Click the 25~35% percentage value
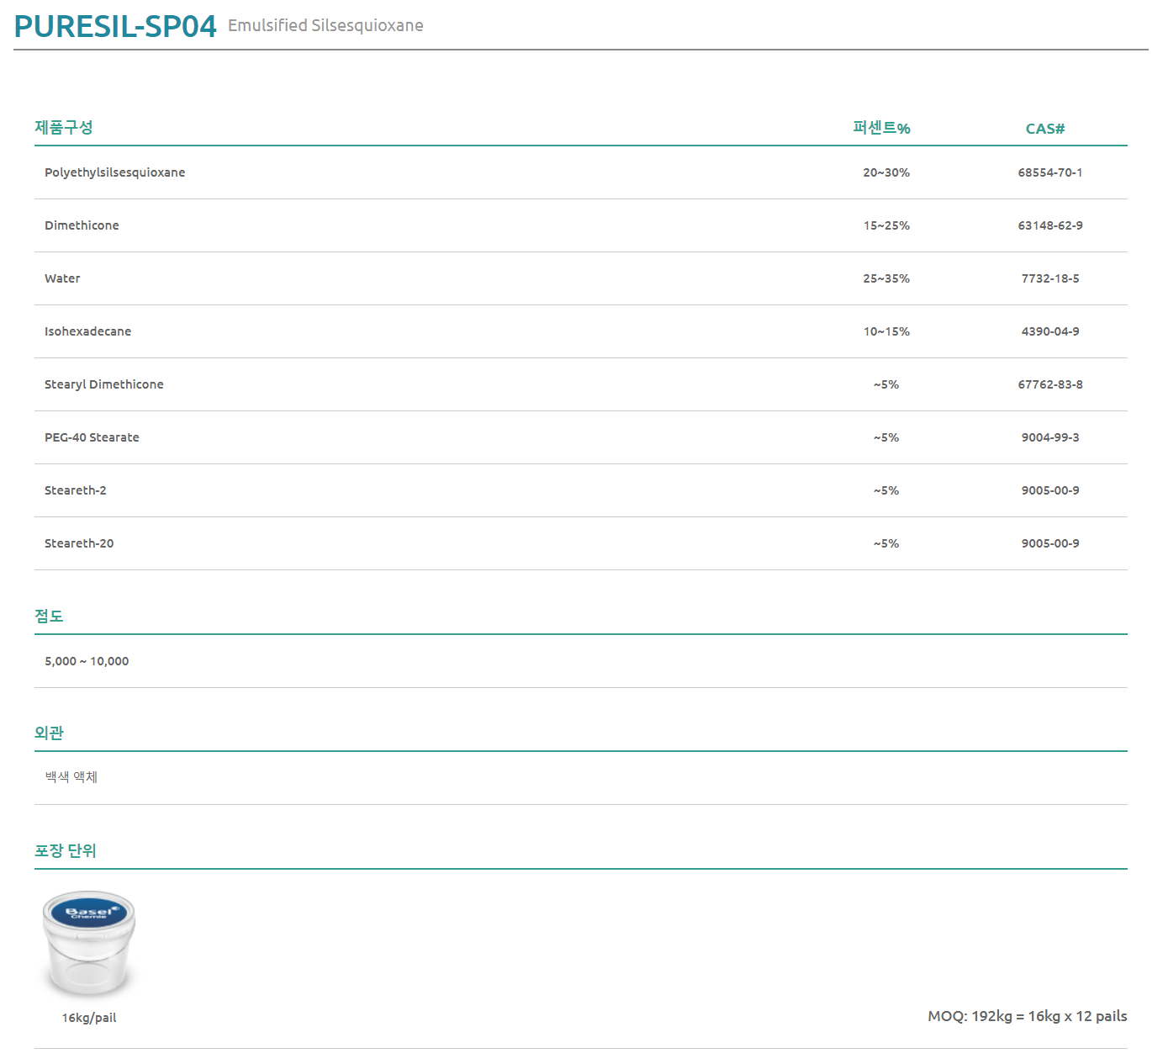The image size is (1163, 1064). (886, 278)
